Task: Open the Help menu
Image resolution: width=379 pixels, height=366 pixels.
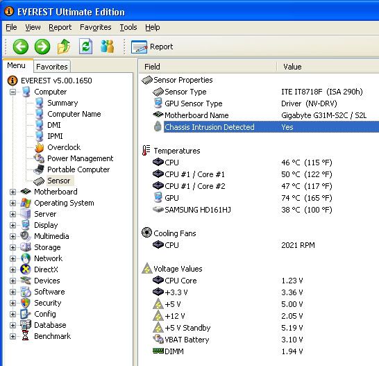Action: pyautogui.click(x=153, y=27)
